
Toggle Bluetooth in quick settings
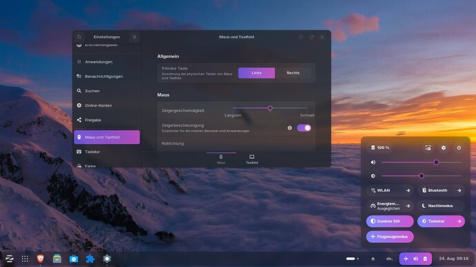pyautogui.click(x=435, y=191)
